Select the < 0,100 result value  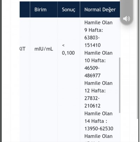[68, 49]
